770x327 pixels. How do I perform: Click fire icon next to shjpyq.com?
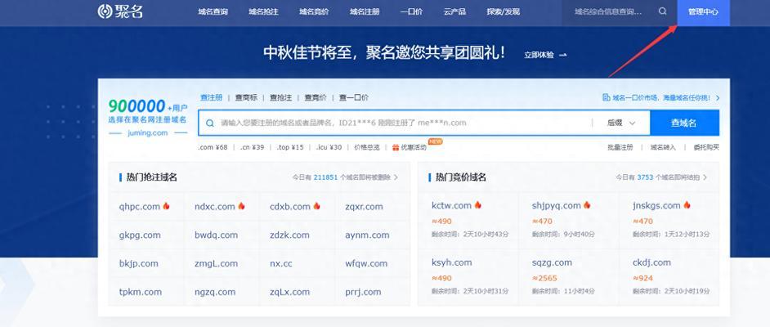coord(587,205)
